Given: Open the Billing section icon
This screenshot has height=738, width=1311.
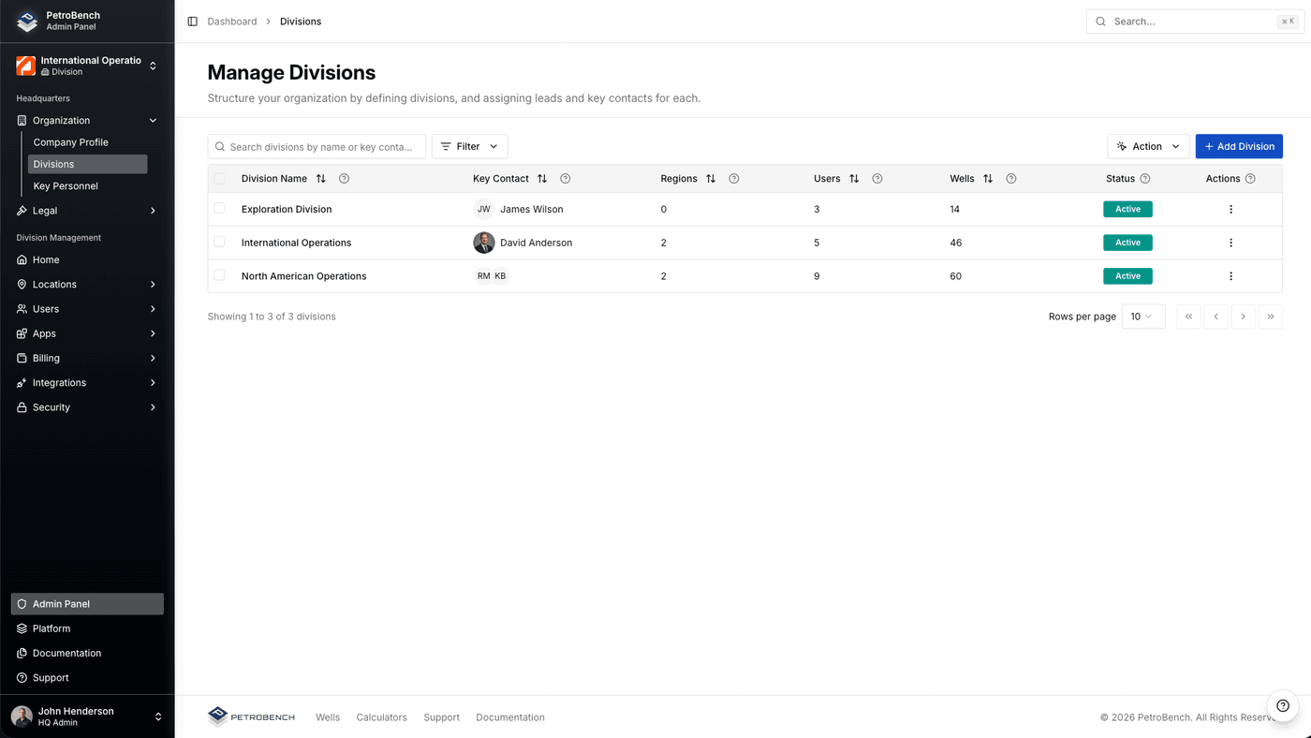Looking at the screenshot, I should click(20, 358).
